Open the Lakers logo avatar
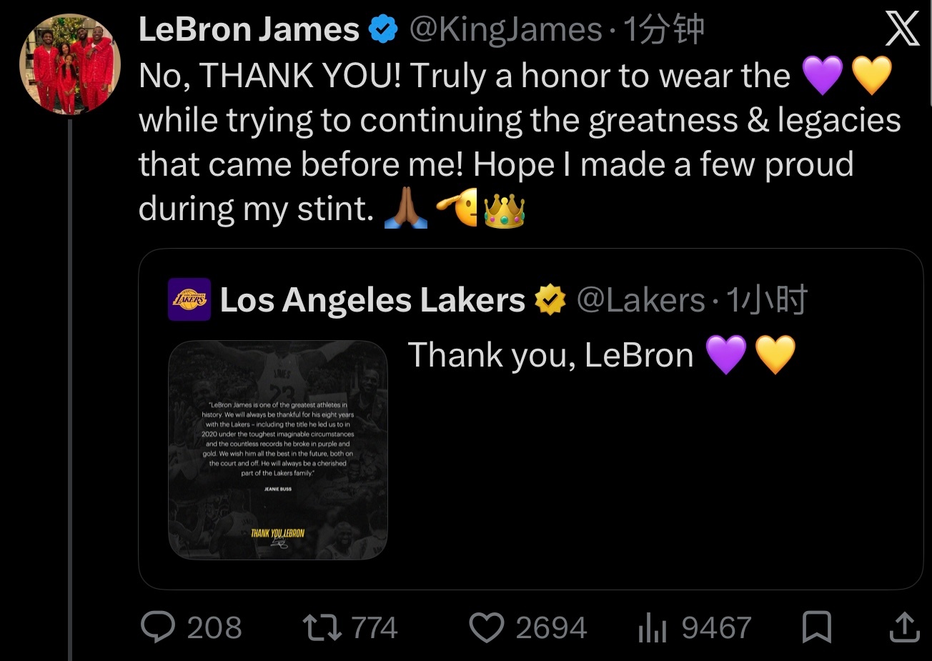Image resolution: width=932 pixels, height=661 pixels. click(x=189, y=299)
